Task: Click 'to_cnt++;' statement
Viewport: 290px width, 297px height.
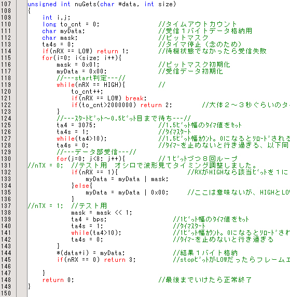Action: tap(87, 92)
